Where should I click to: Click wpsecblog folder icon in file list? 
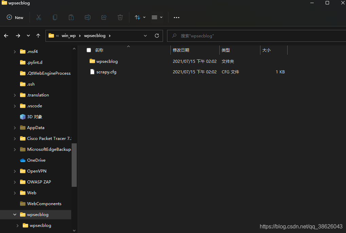click(92, 61)
